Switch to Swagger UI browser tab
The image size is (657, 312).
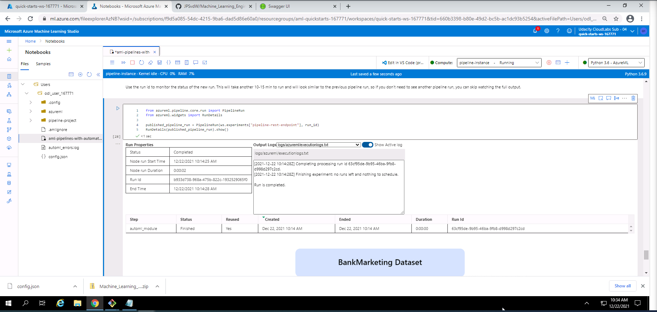click(299, 6)
